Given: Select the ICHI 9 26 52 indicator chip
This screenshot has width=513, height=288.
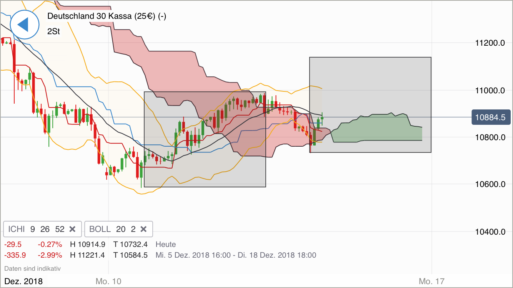Looking at the screenshot, I should point(35,229).
